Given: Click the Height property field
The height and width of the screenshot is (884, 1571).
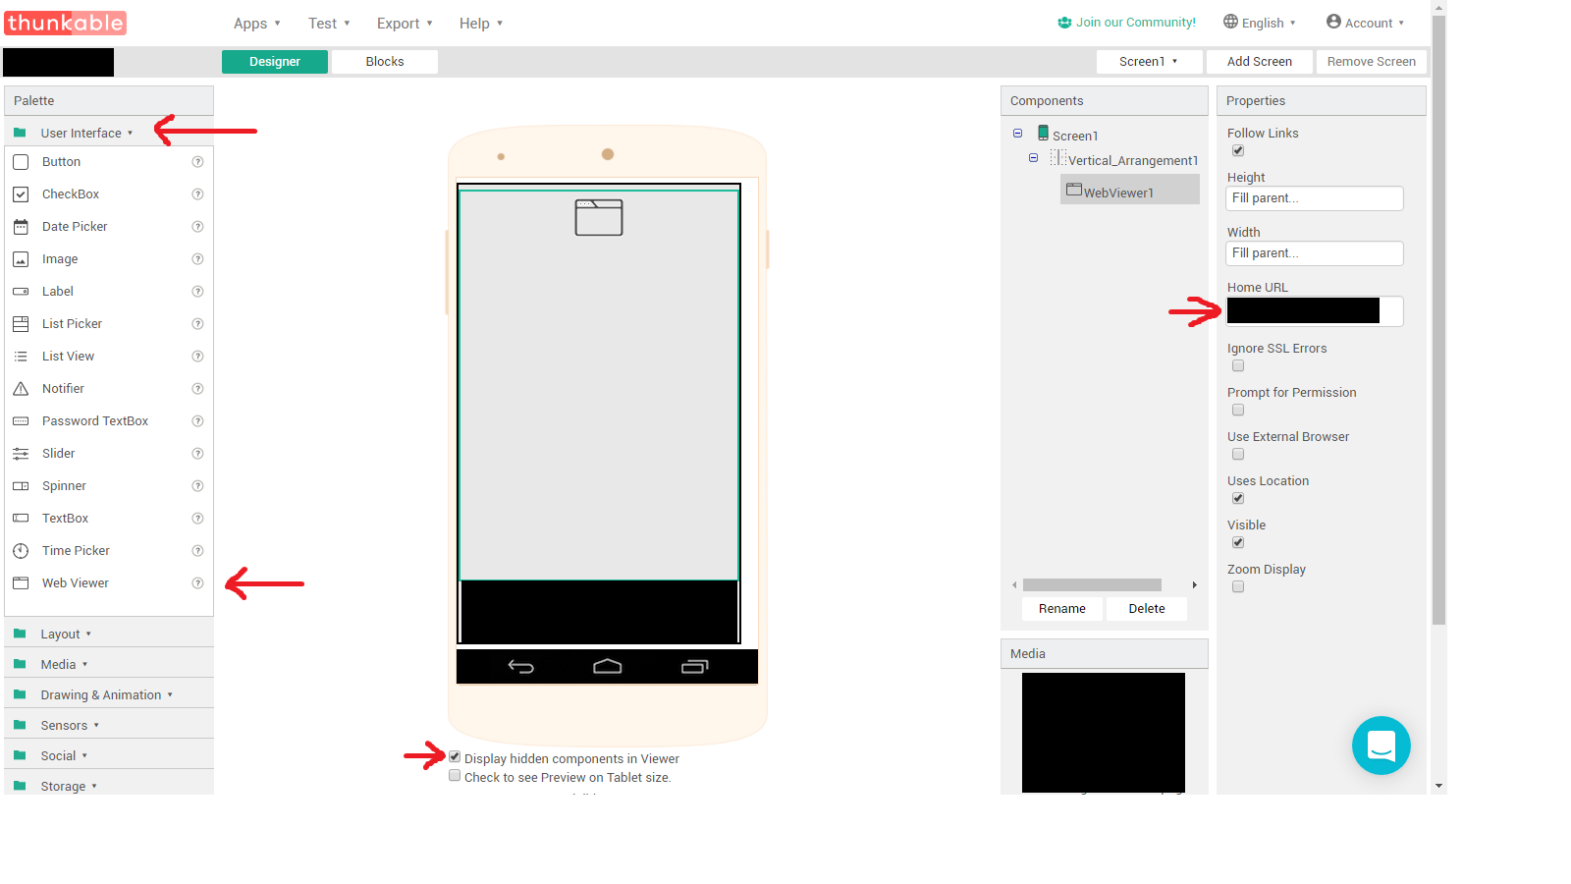Looking at the screenshot, I should pyautogui.click(x=1315, y=198).
